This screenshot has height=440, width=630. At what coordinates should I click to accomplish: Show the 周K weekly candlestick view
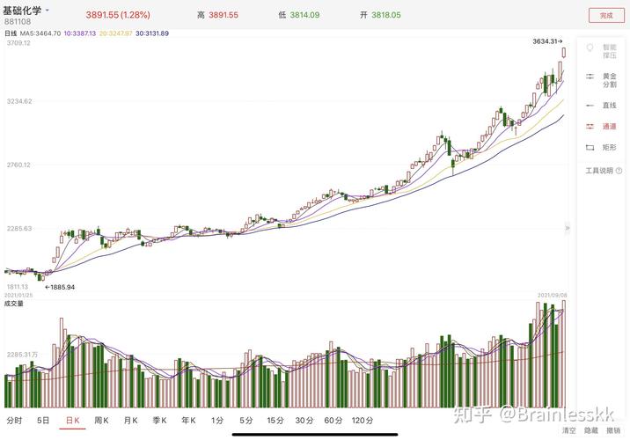pos(101,420)
